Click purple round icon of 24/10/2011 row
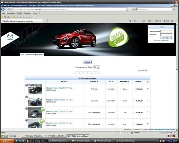 (x=27, y=85)
